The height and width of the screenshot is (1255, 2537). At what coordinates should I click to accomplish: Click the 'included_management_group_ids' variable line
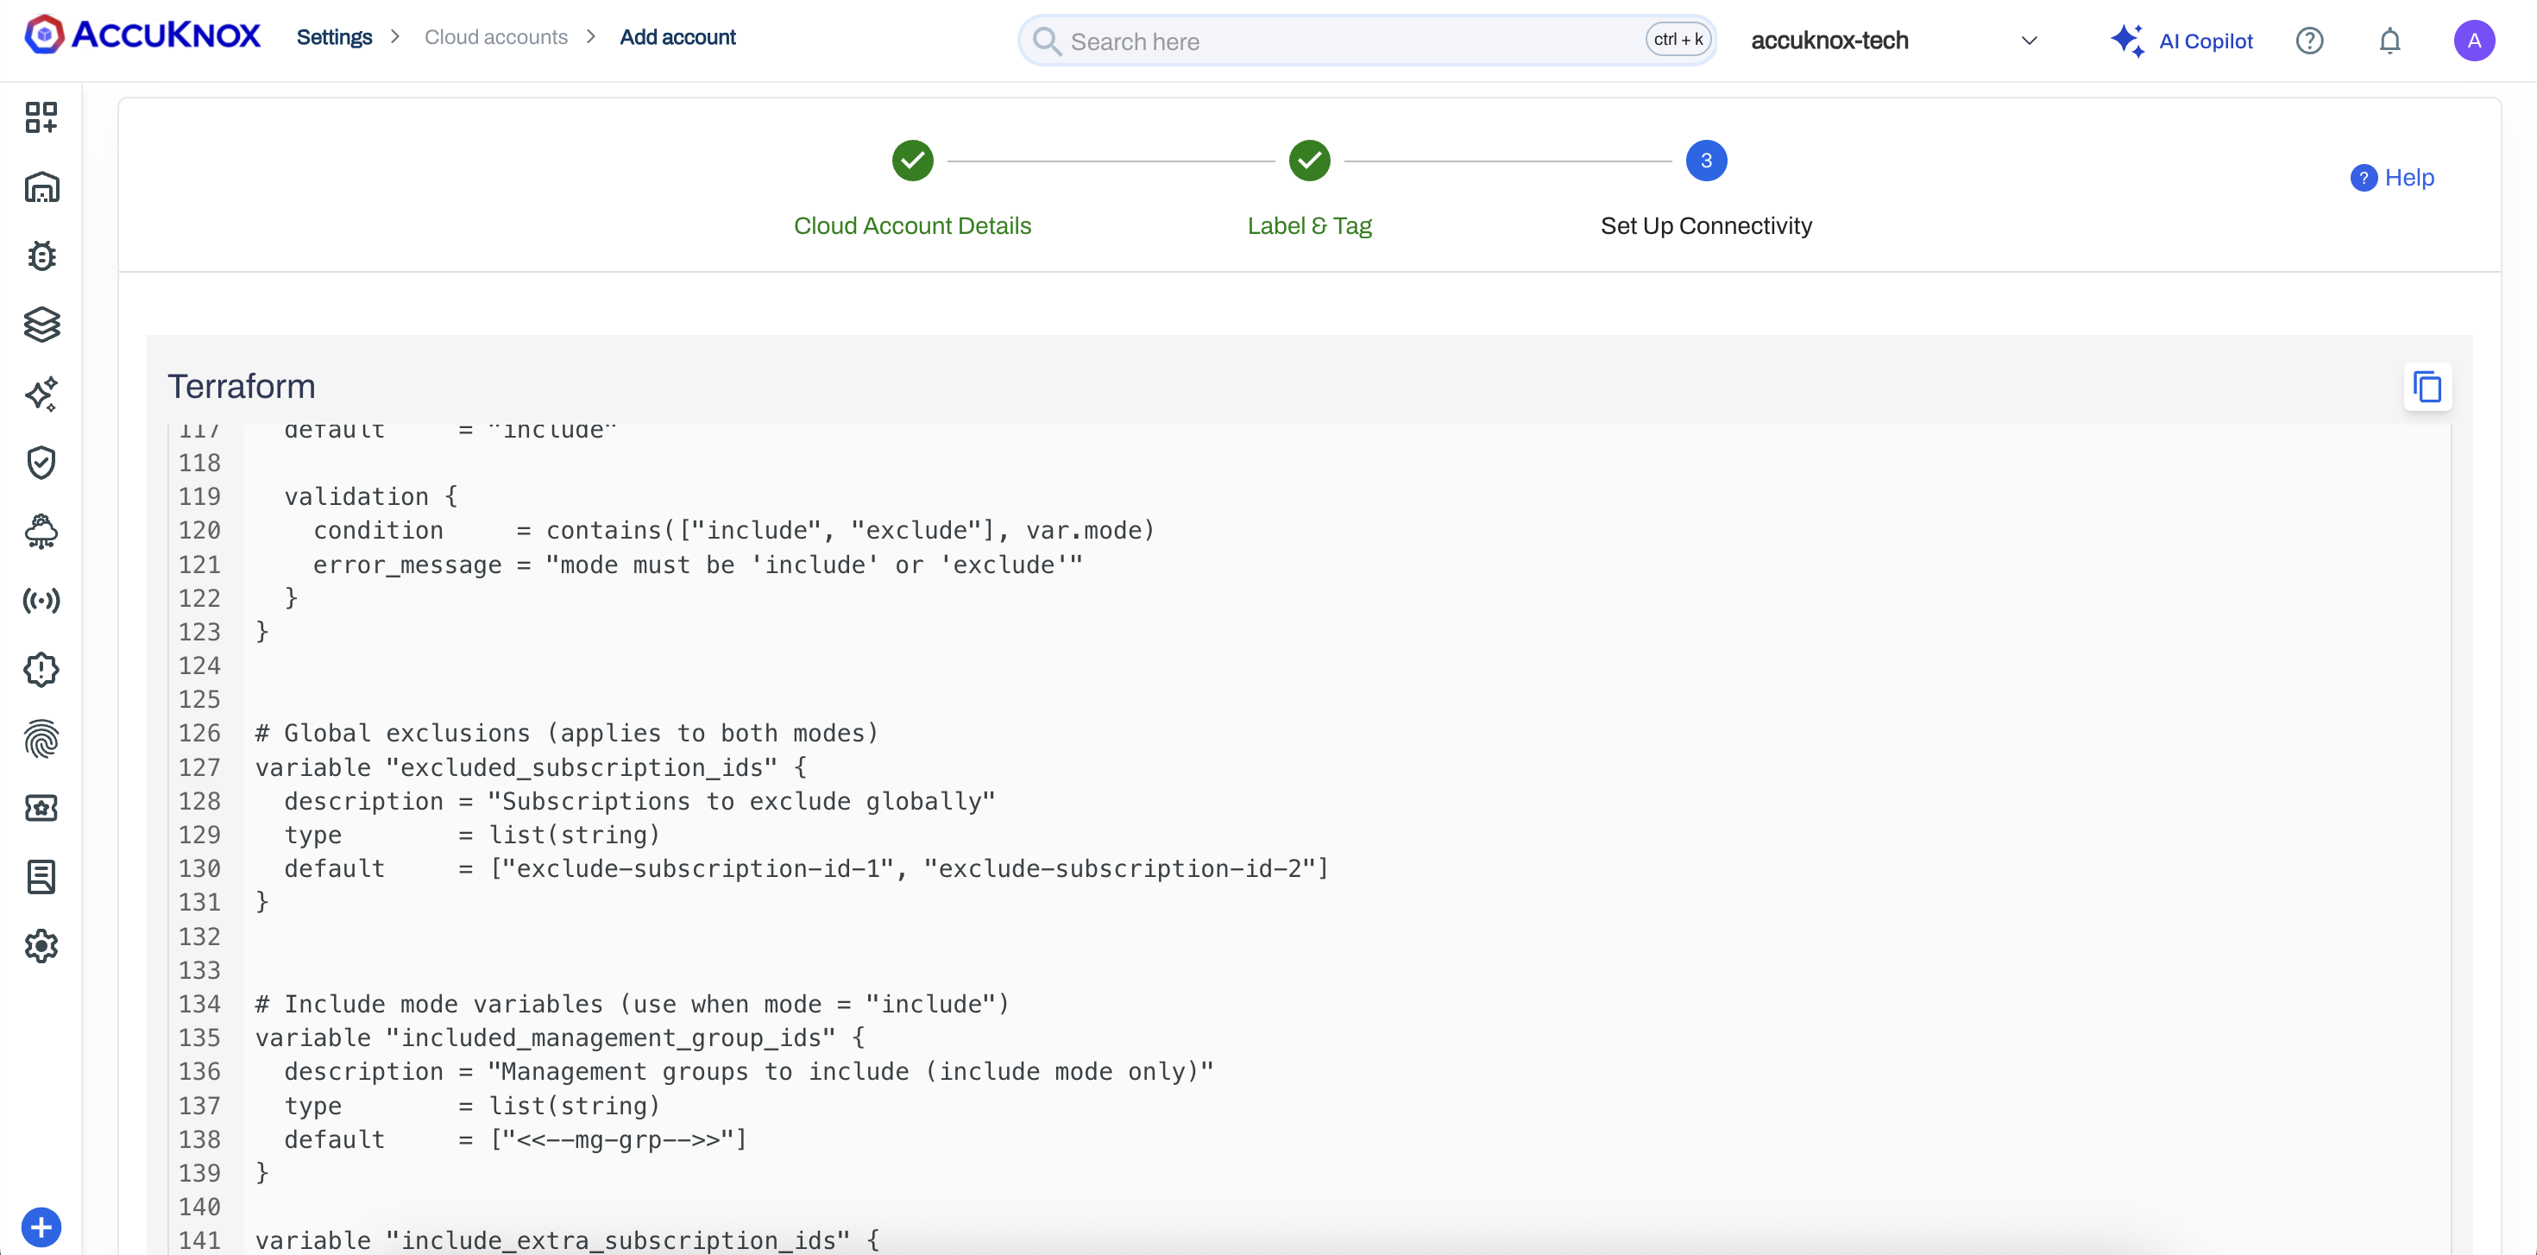(560, 1037)
